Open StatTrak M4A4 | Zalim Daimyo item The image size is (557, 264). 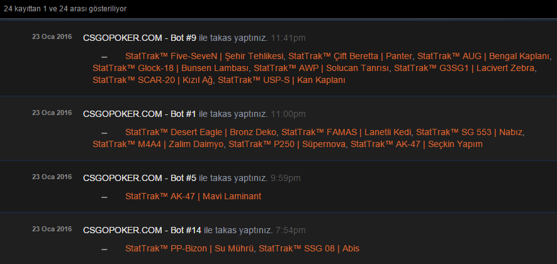158,145
